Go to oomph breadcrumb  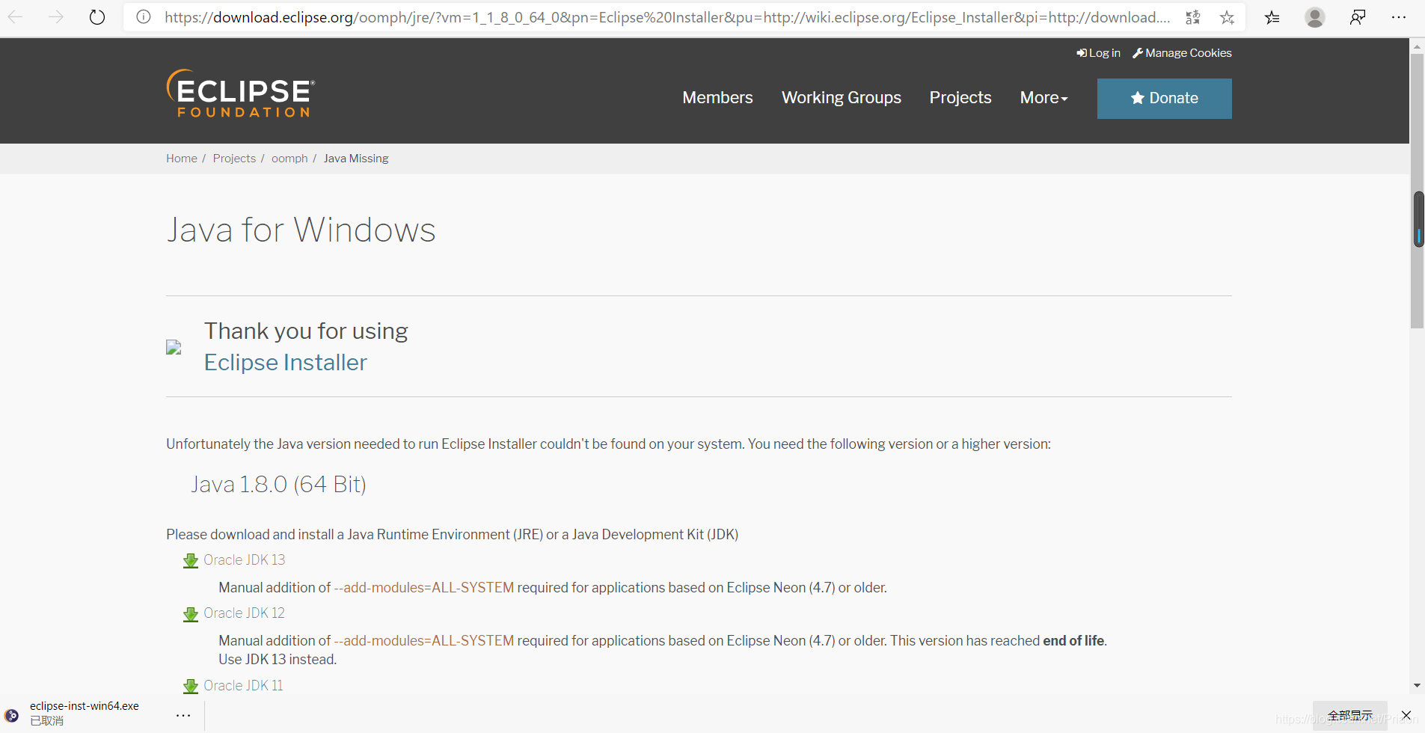(289, 159)
